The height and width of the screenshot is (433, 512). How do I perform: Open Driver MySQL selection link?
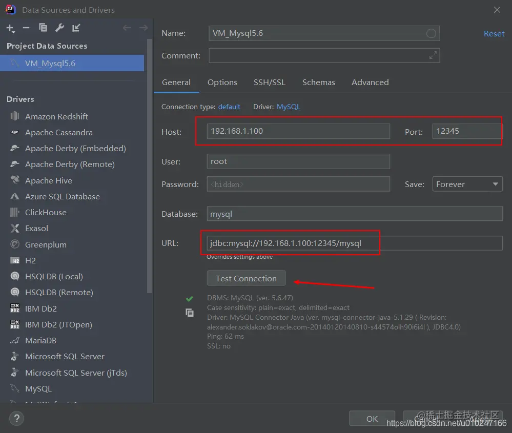click(289, 107)
